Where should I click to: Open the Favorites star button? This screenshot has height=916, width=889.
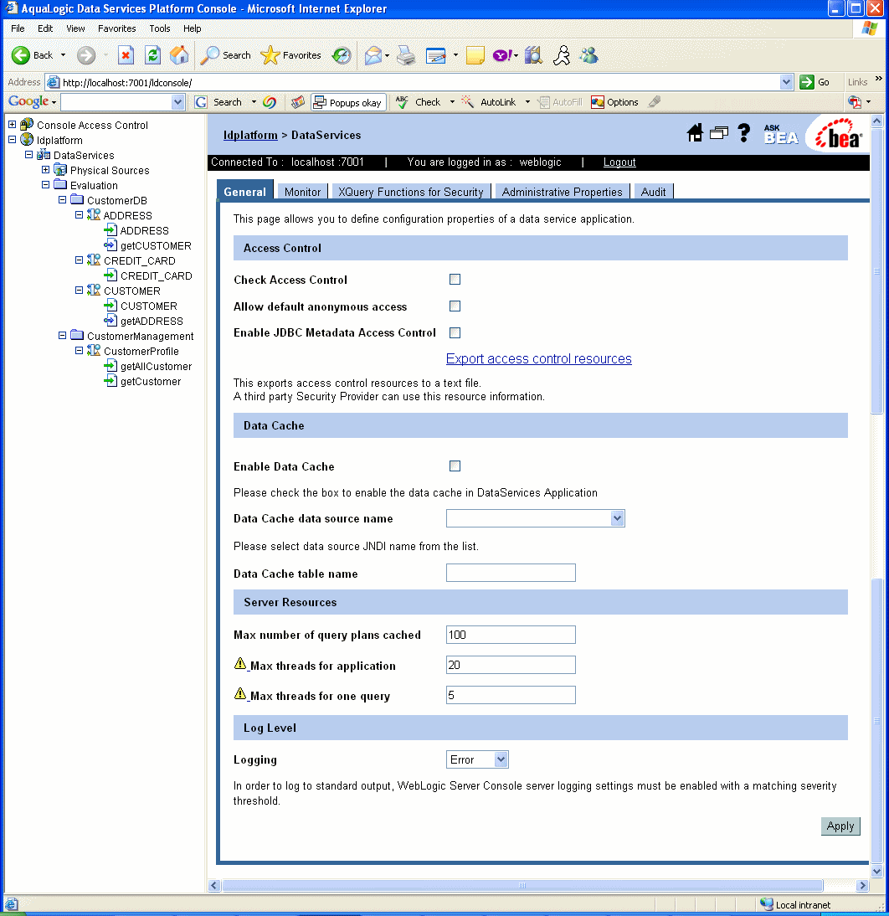pos(290,55)
